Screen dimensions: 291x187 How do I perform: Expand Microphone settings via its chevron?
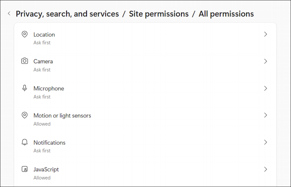tap(266, 88)
